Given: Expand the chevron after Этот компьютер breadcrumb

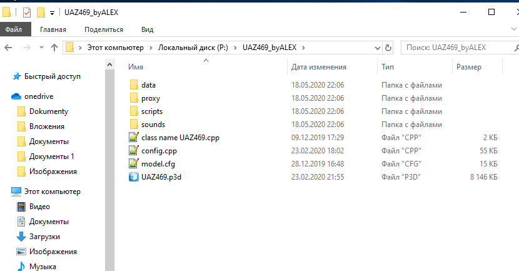Looking at the screenshot, I should tap(151, 48).
